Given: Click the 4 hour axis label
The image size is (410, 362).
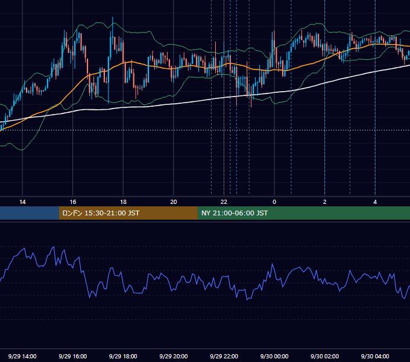Looking at the screenshot, I should (x=375, y=202).
